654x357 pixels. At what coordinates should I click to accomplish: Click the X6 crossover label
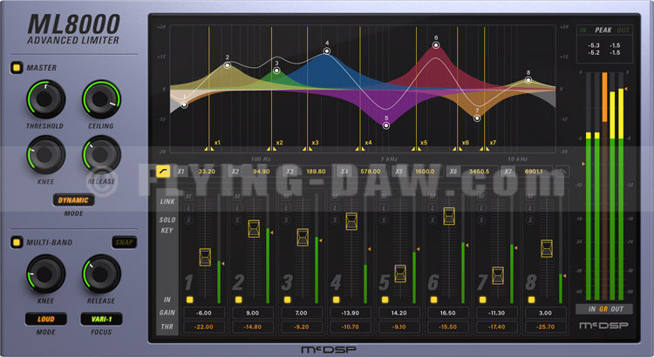(x=453, y=172)
